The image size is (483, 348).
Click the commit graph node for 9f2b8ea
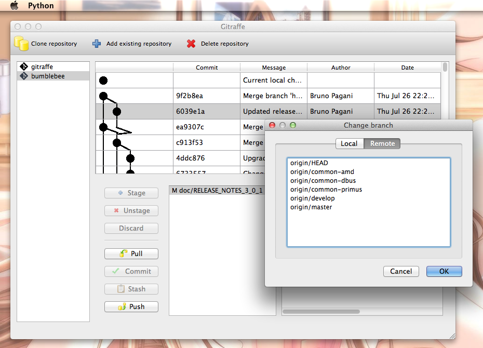pyautogui.click(x=103, y=96)
